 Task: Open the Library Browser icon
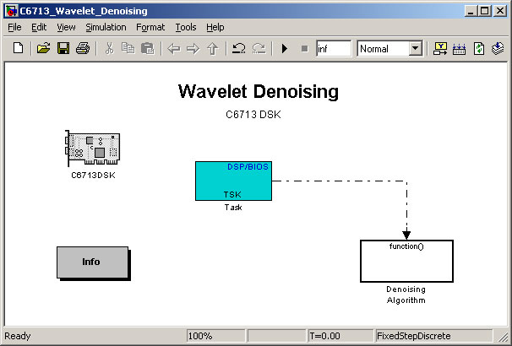[x=440, y=49]
